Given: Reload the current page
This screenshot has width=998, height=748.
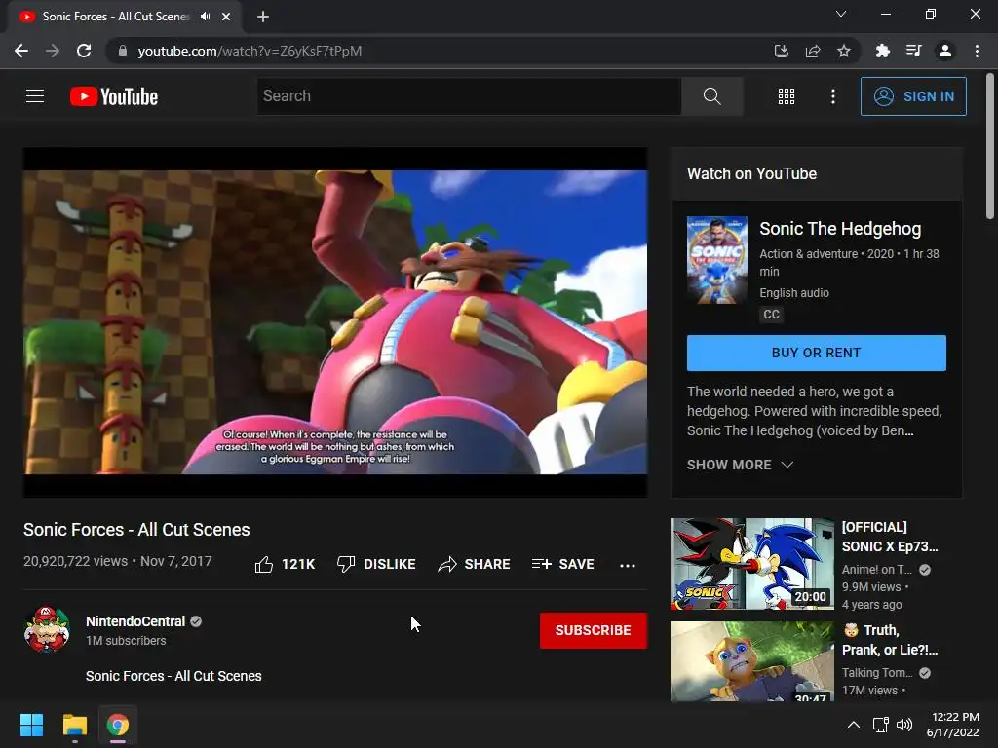Looking at the screenshot, I should 84,51.
